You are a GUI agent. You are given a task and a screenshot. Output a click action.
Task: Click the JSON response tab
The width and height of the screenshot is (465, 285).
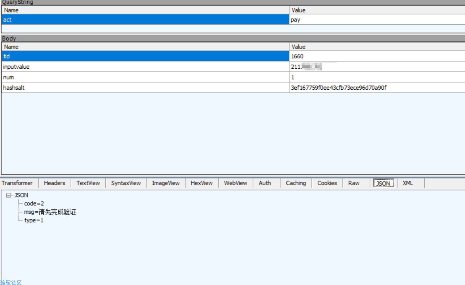(384, 183)
